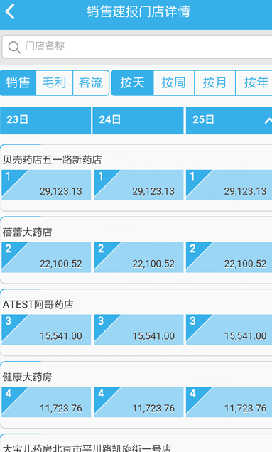Open the 蓓蕾大药店 store entry

tap(28, 232)
